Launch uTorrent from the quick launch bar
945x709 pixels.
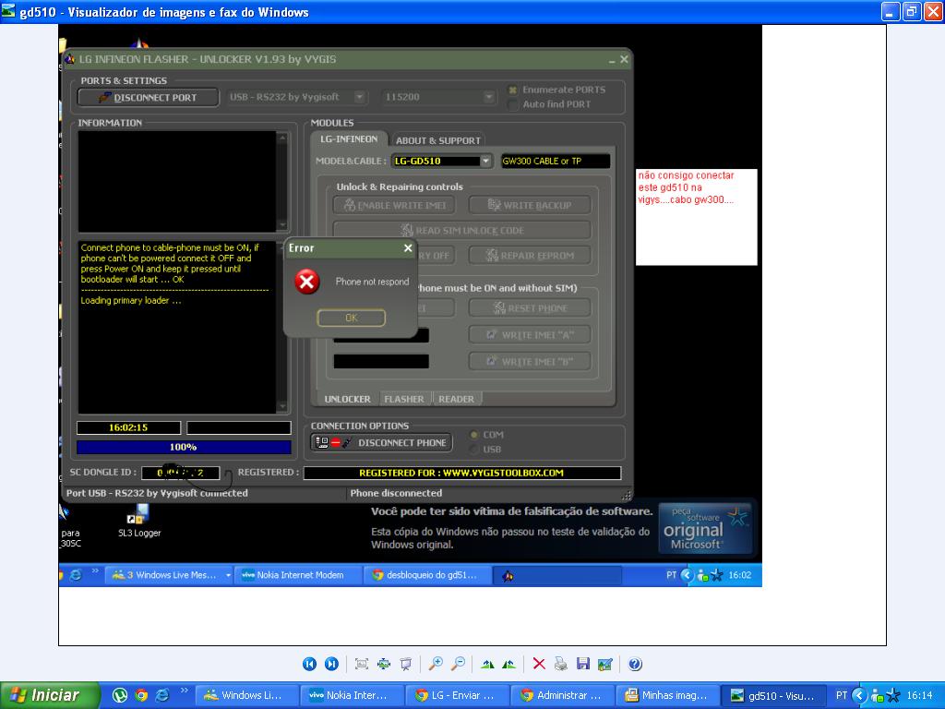click(x=120, y=695)
